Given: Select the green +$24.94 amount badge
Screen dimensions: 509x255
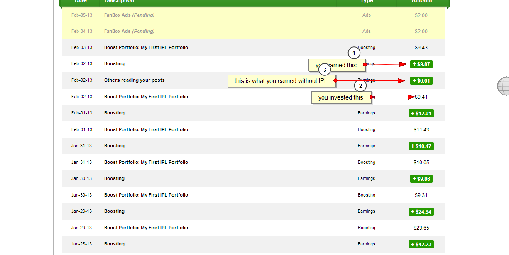Looking at the screenshot, I should click(421, 211).
